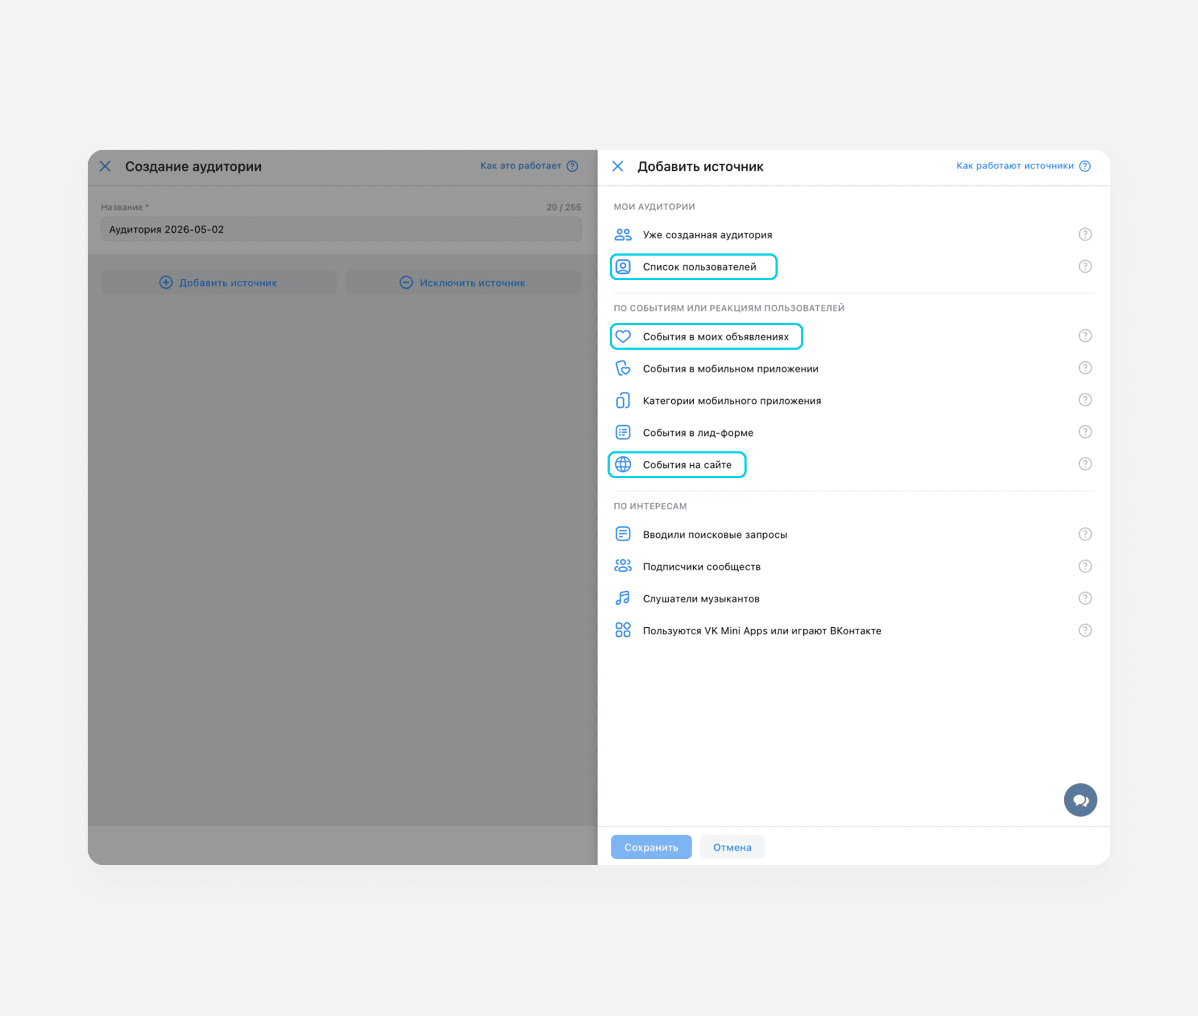
Task: Click the 20 / 255 character counter
Action: 563,207
